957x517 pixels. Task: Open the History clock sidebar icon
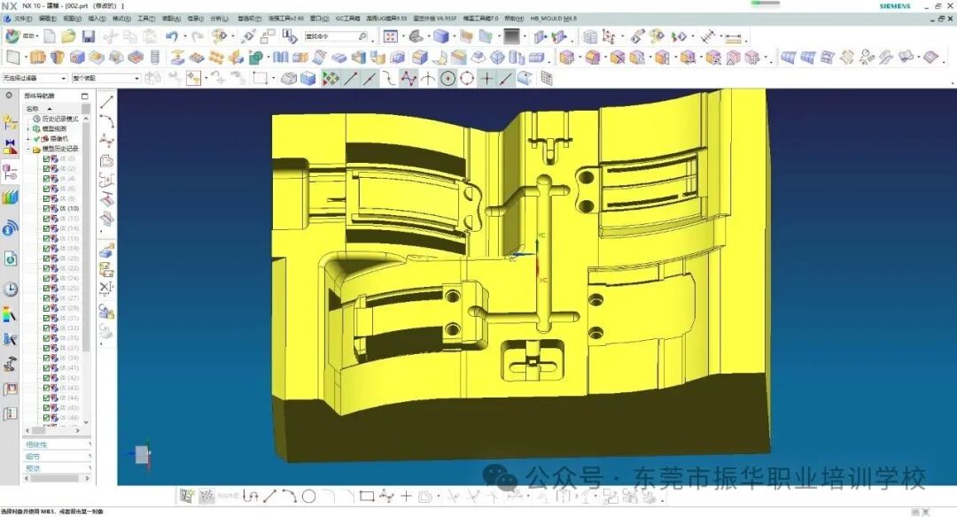10,289
